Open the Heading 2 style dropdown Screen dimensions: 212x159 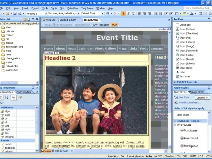click(x=46, y=14)
